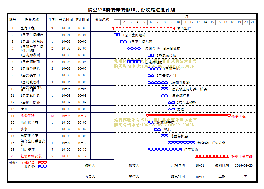Viewport: 264px width, 189px height.
Task: Click the 编号 column header
Action: point(13,20)
